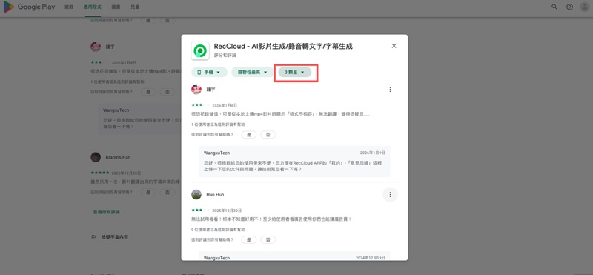Open more options for Hun Hun's review
Screen dimensions: 593x275
pos(390,195)
